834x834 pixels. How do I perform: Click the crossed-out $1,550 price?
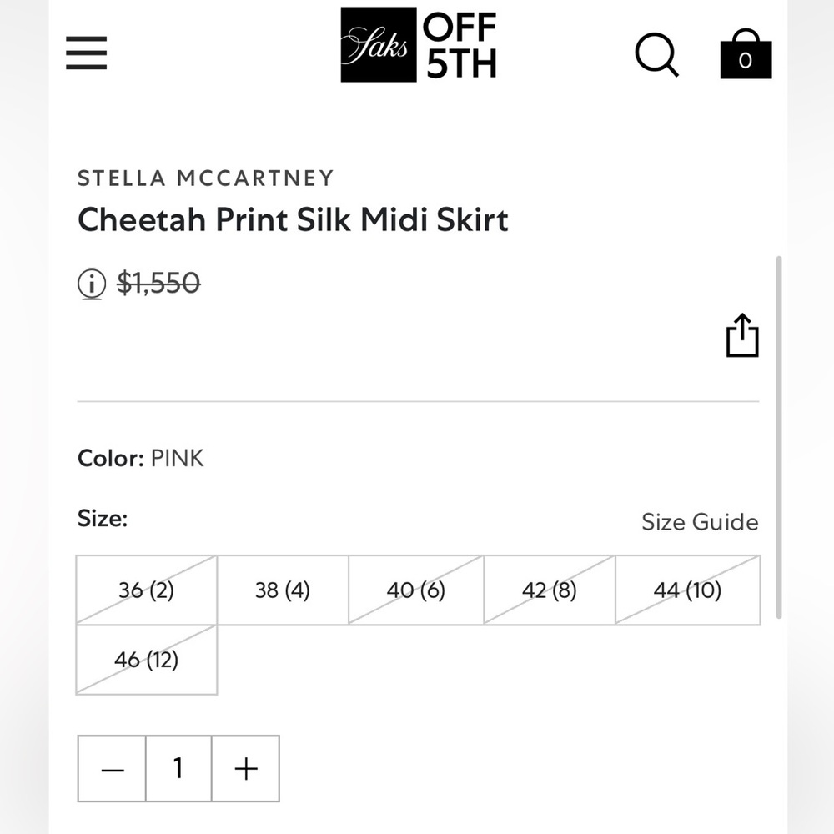[158, 283]
